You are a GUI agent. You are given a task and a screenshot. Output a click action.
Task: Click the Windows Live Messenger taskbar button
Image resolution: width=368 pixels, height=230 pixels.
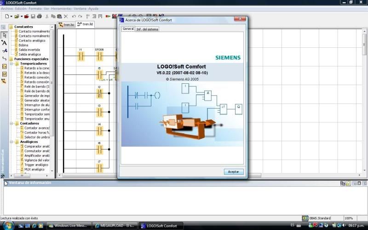[69, 226]
